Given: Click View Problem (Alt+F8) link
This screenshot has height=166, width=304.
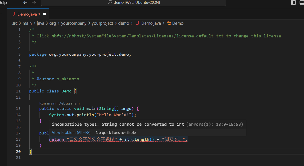Looking at the screenshot, I should (71, 133).
